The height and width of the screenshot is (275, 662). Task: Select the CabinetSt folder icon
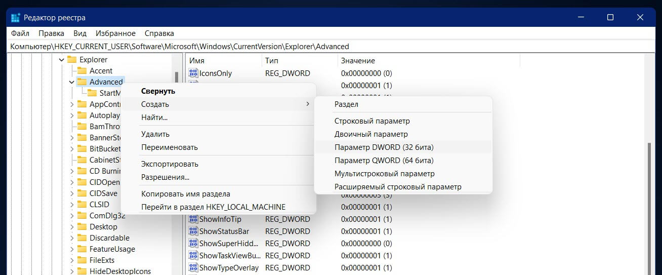point(81,160)
